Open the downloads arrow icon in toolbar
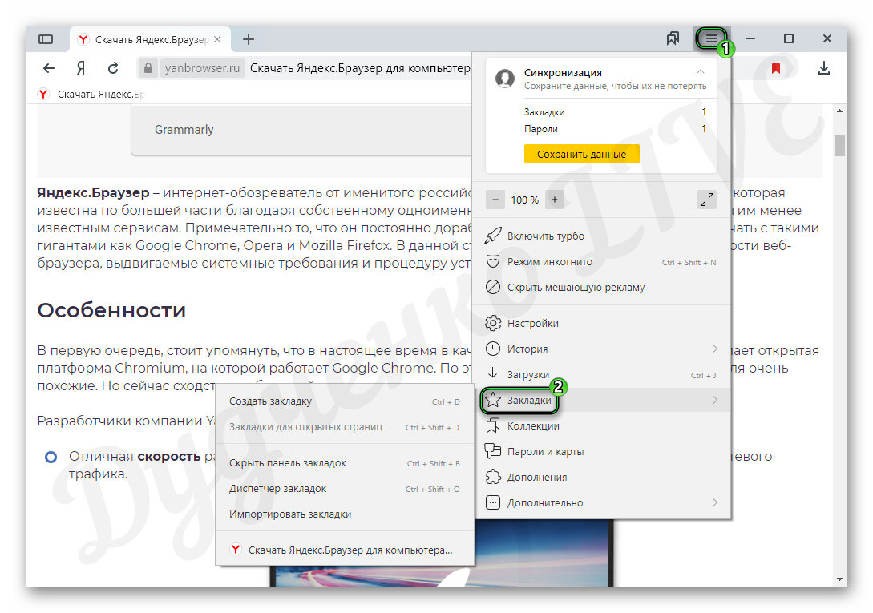 [824, 68]
